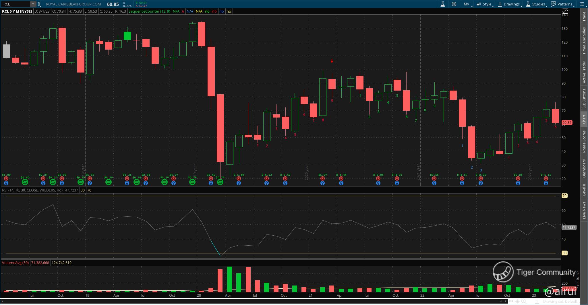The image size is (588, 305).
Task: Open the Phase Scores sidebar tab
Action: [584, 141]
